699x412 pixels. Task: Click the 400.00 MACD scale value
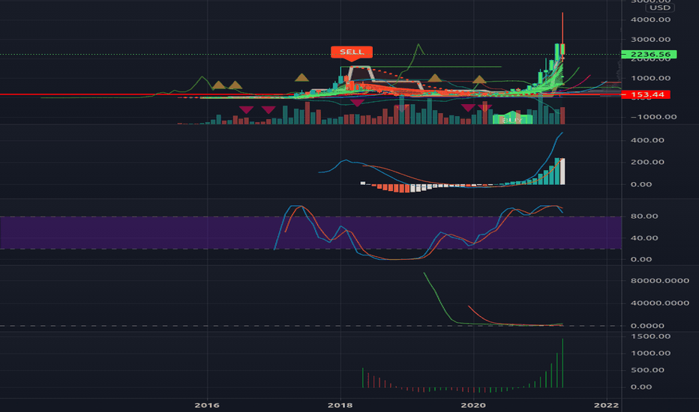pyautogui.click(x=647, y=140)
